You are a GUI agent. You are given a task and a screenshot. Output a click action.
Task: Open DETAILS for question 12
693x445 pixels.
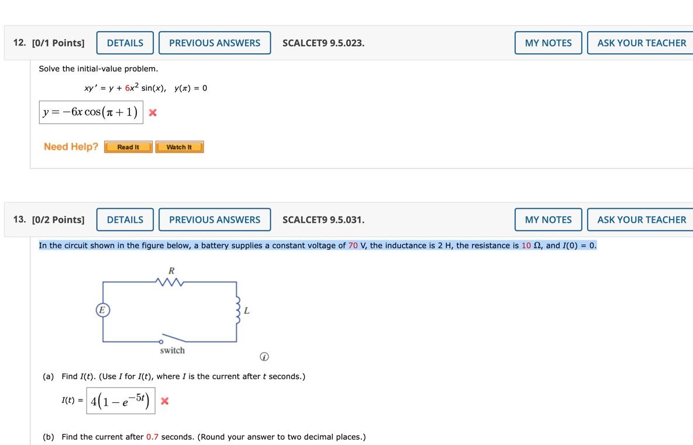(125, 43)
